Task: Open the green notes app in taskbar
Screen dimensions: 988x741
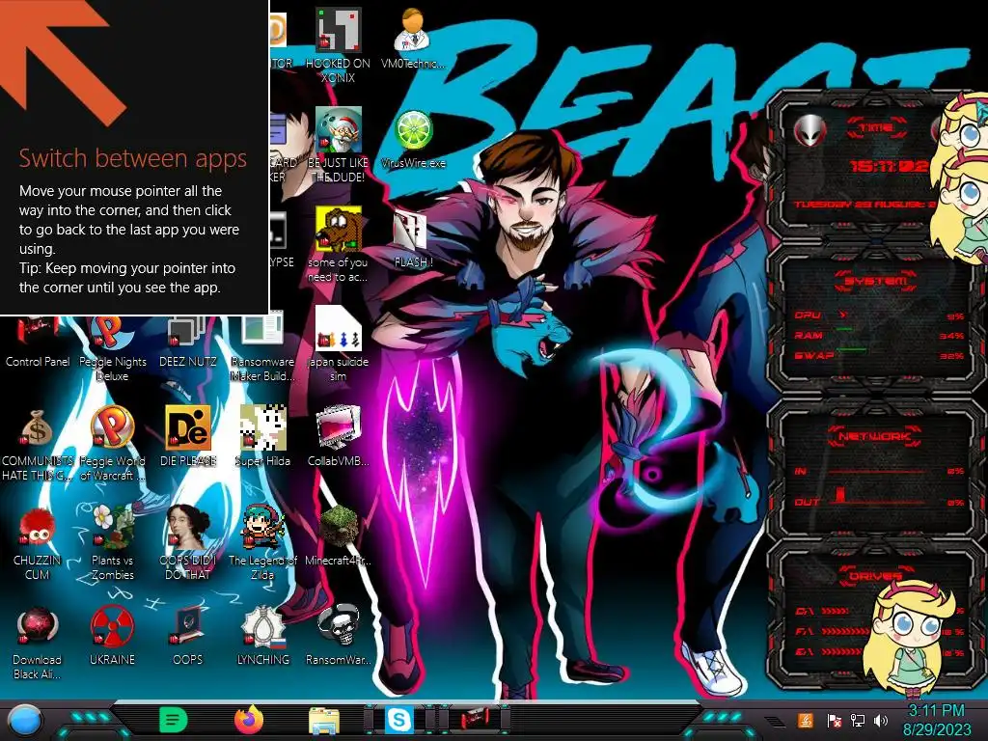Action: (174, 720)
